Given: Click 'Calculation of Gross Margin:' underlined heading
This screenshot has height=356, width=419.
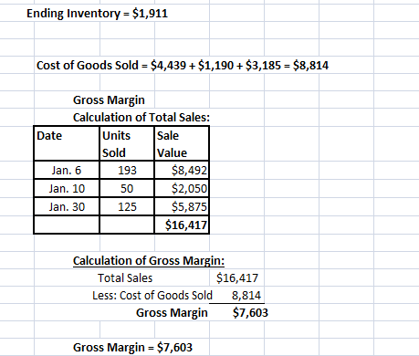Looking at the screenshot, I should [149, 261].
